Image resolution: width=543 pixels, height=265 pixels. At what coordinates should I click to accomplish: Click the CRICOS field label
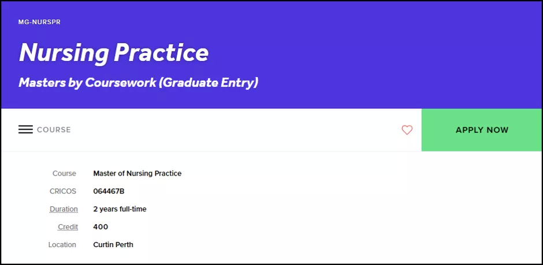pos(63,191)
